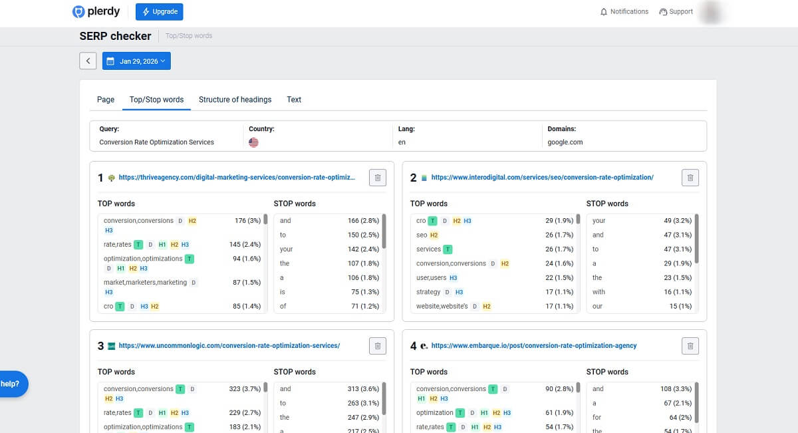
Task: Open the embarque.io result link
Action: point(534,346)
